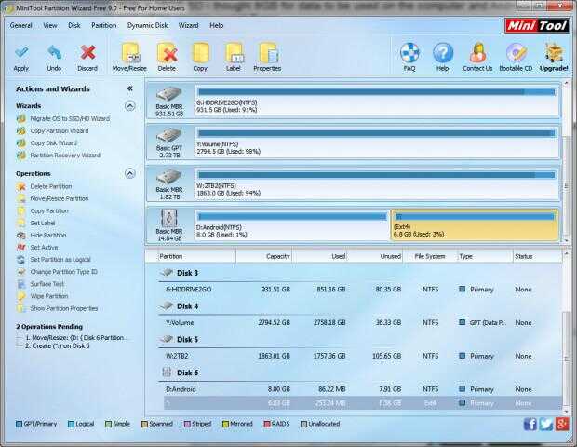Screen dimensions: 577x447
Task: Sort by File System column header
Action: [x=430, y=256]
